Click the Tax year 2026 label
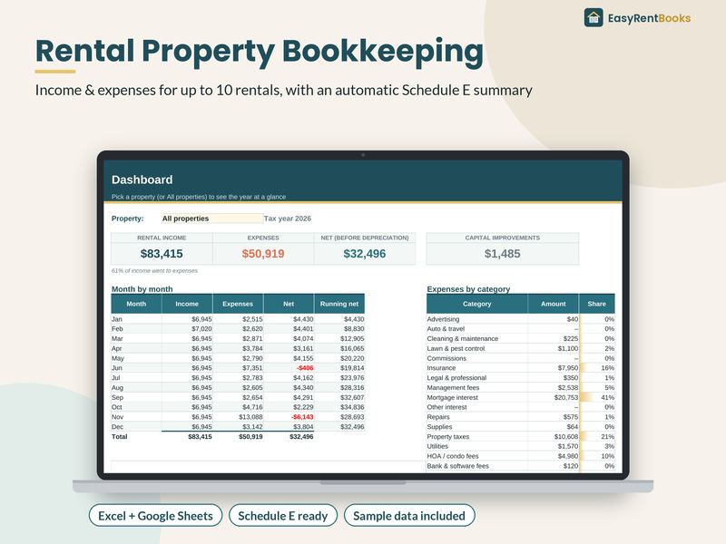The image size is (726, 544). (x=288, y=219)
